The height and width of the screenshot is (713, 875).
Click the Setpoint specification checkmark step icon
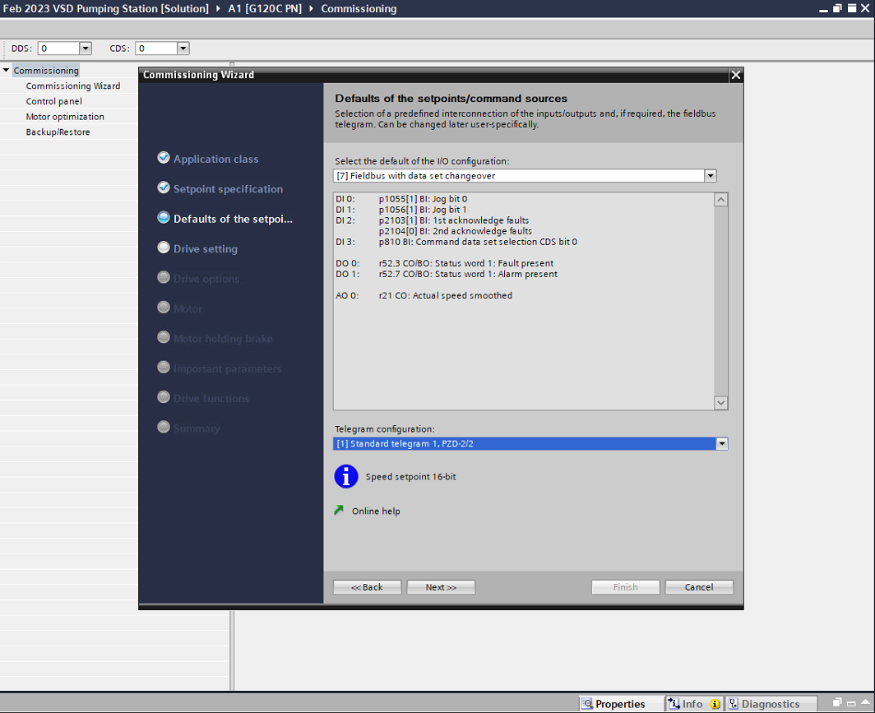coord(164,188)
